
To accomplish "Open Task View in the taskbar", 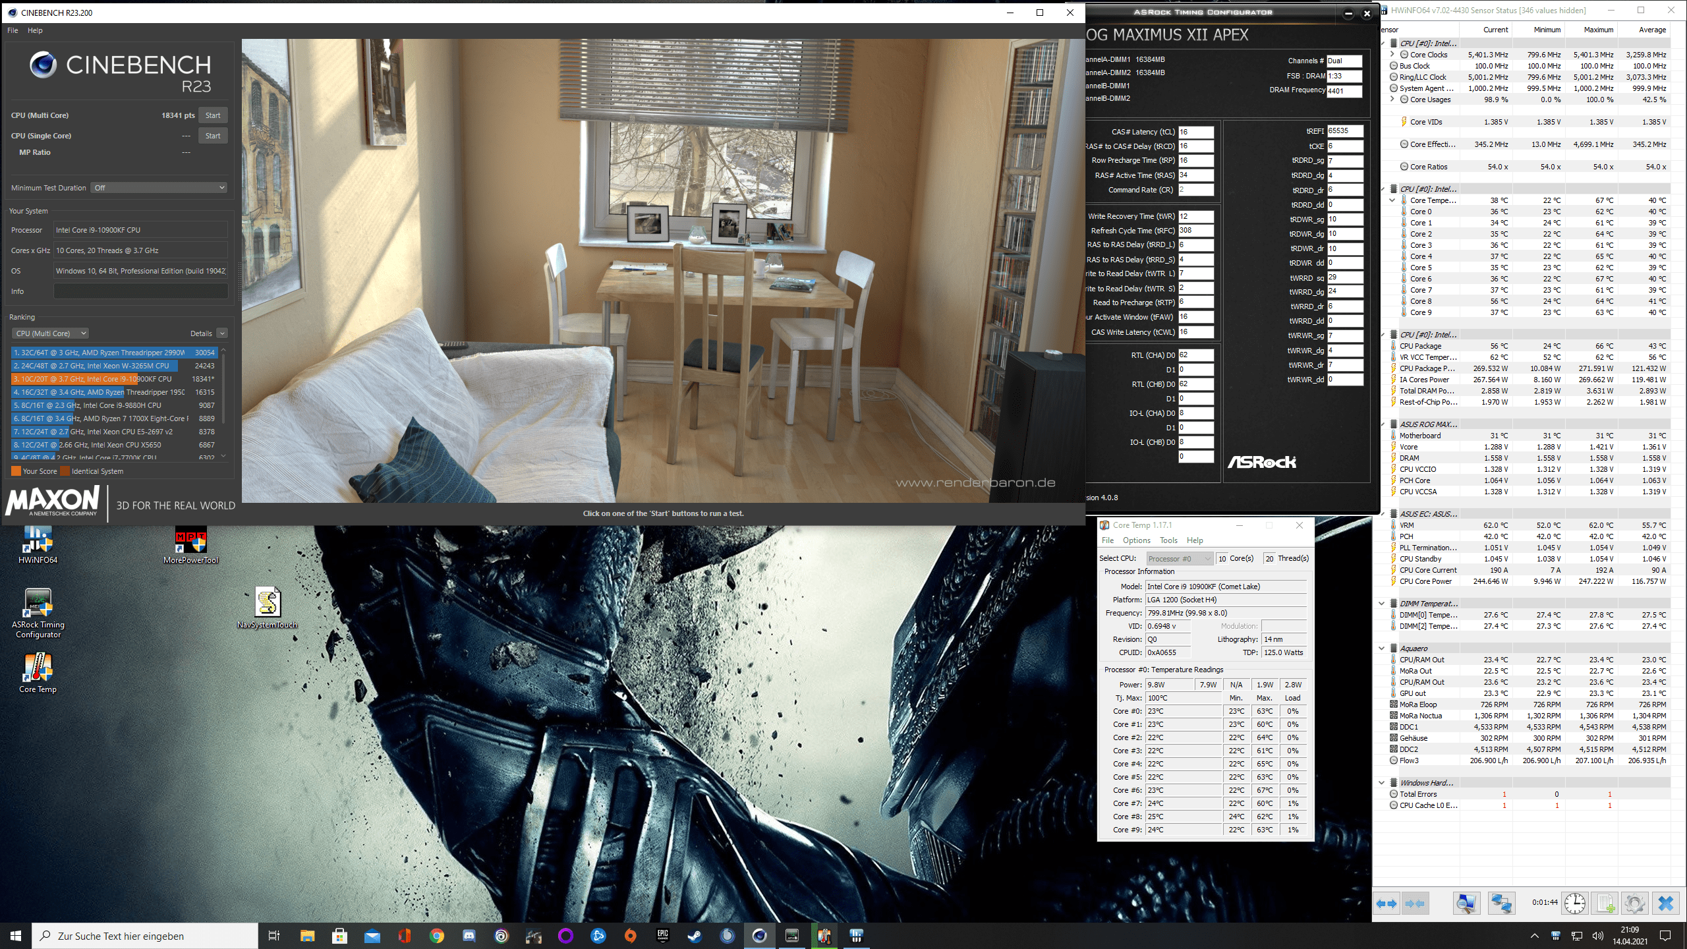I will pyautogui.click(x=274, y=936).
